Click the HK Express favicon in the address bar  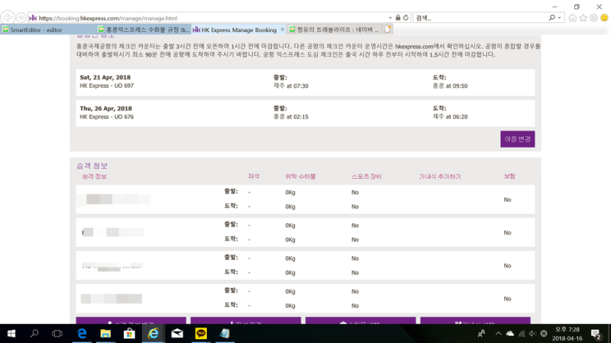tap(33, 18)
